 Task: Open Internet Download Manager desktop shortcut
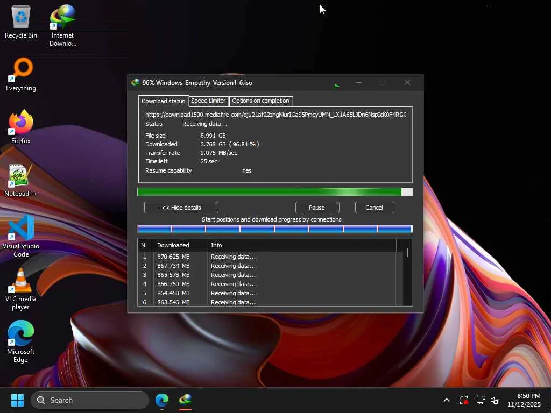click(62, 19)
